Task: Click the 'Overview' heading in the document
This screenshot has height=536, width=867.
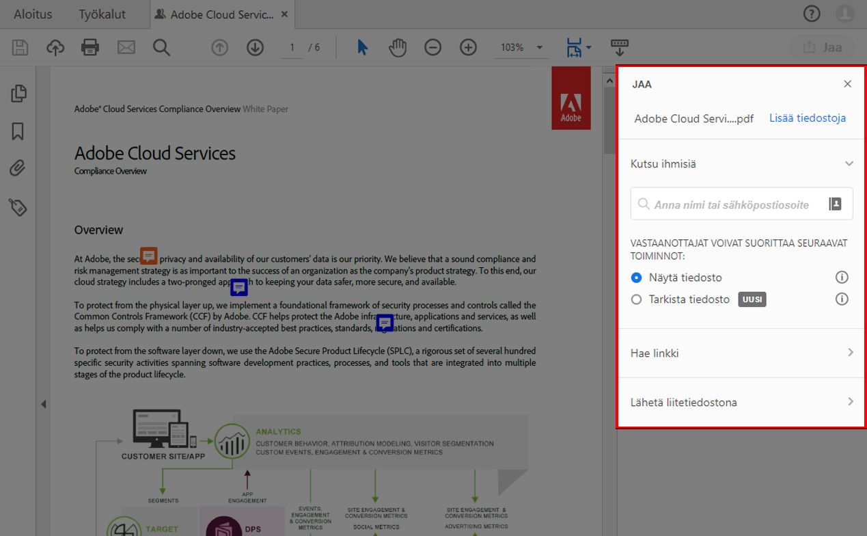Action: [x=98, y=230]
